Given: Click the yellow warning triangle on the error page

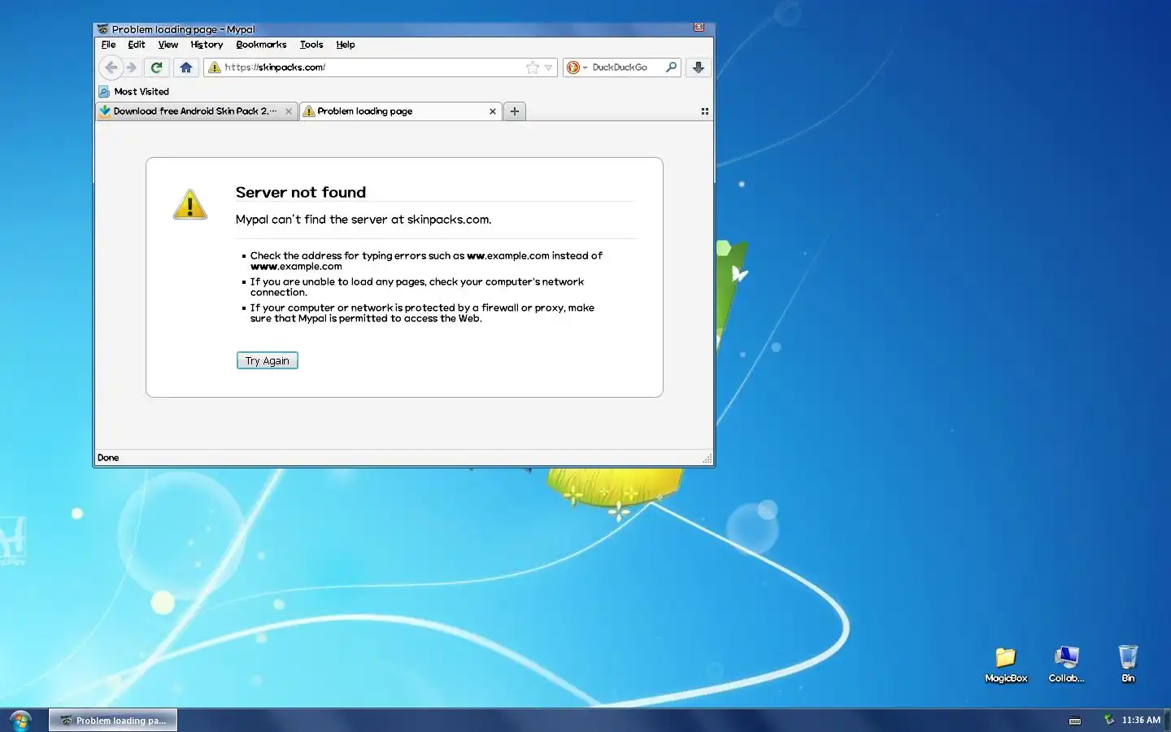Looking at the screenshot, I should pyautogui.click(x=190, y=204).
